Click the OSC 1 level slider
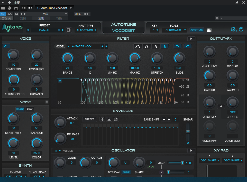This screenshot has height=182, width=247. tap(176, 163)
